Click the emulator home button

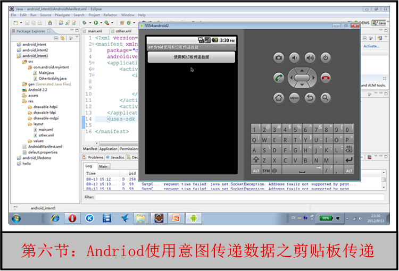pyautogui.click(x=279, y=98)
